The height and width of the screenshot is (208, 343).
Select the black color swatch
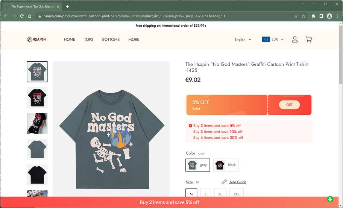(x=226, y=165)
